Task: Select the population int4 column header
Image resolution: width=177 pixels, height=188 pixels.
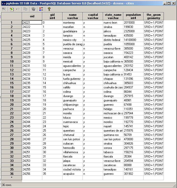Action: (x=133, y=16)
